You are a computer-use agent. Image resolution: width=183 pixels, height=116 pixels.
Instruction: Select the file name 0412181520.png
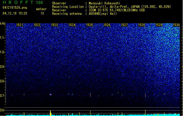coord(15,8)
